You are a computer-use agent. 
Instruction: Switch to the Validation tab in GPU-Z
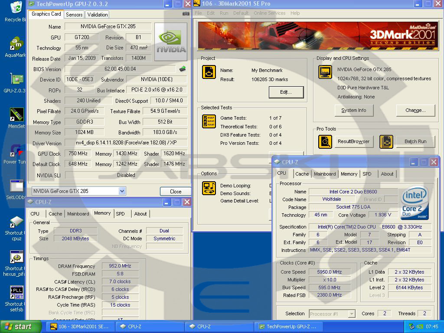click(x=98, y=14)
